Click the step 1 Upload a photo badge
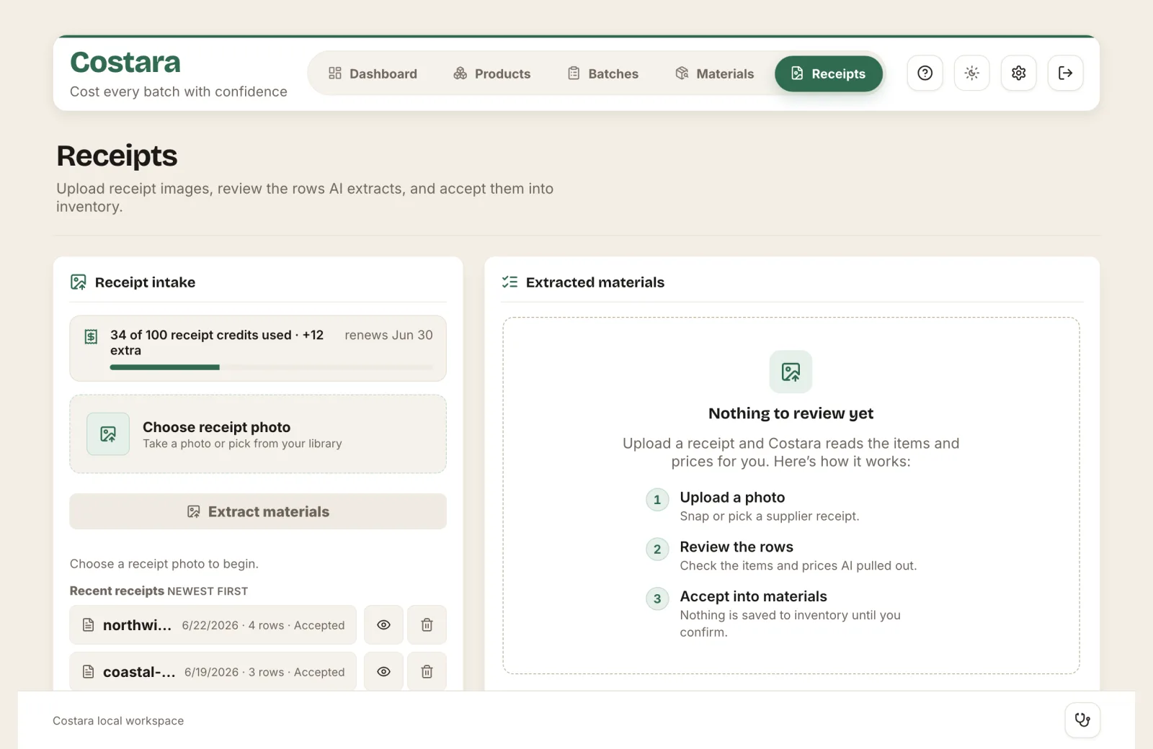Viewport: 1153px width, 749px height. point(657,500)
